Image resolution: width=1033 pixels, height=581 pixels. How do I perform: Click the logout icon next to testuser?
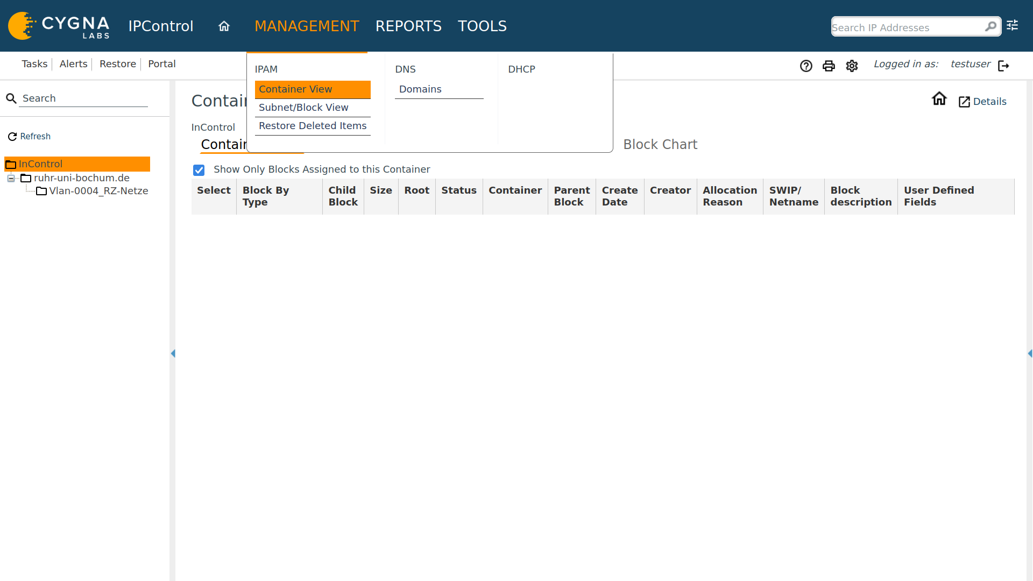click(1003, 66)
